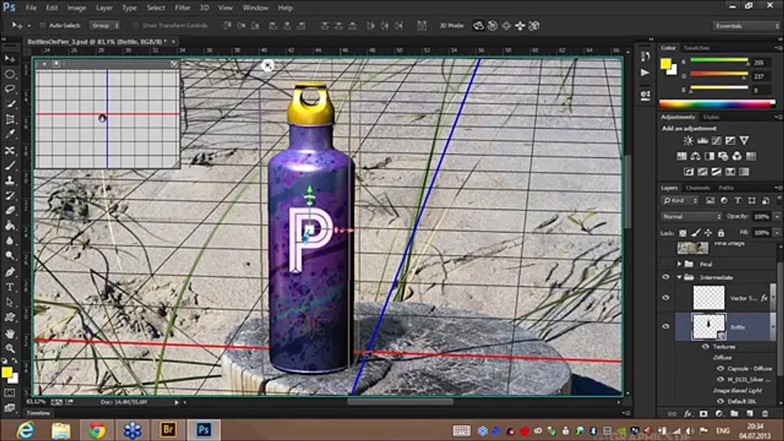Select the Clone Stamp tool
This screenshot has width=784, height=441.
point(10,181)
